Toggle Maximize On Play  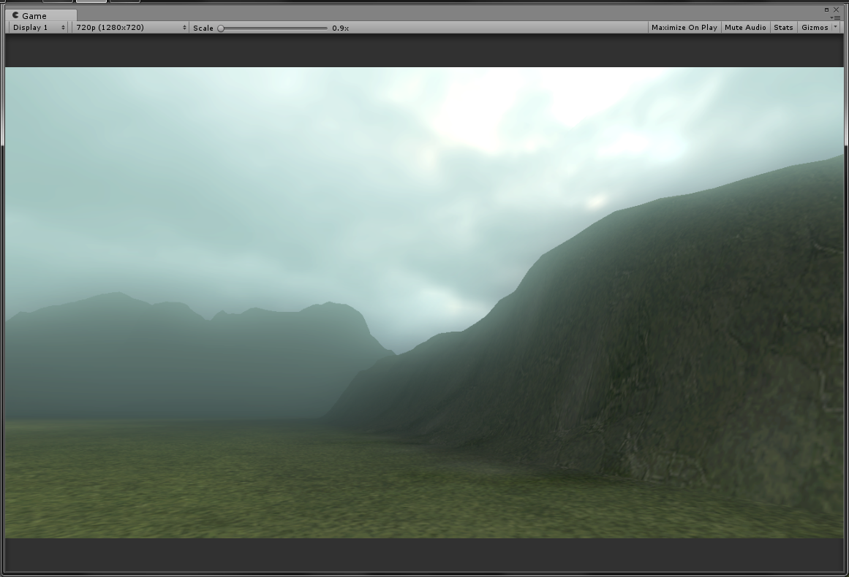click(x=684, y=28)
